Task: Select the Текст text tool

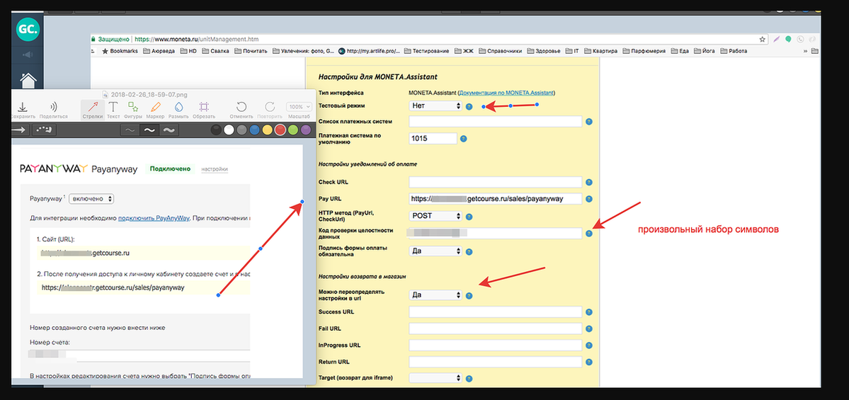Action: pos(114,110)
